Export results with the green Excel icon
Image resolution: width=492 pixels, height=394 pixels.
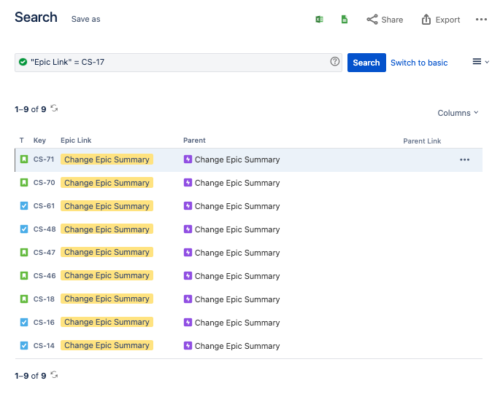click(319, 20)
